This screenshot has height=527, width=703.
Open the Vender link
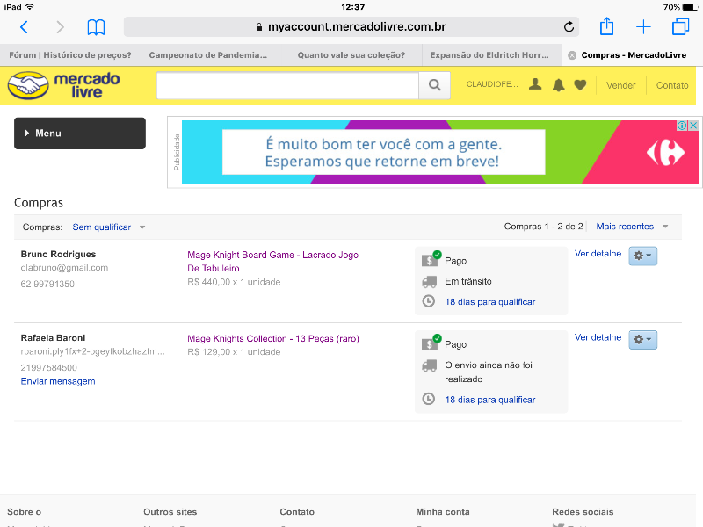coord(621,85)
